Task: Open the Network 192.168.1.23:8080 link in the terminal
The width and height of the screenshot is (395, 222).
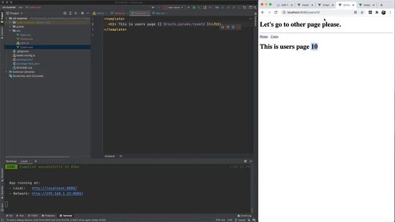Action: pos(57,194)
